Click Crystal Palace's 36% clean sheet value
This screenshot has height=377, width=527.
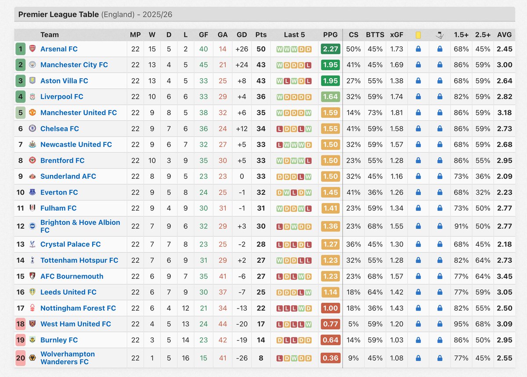click(x=354, y=244)
